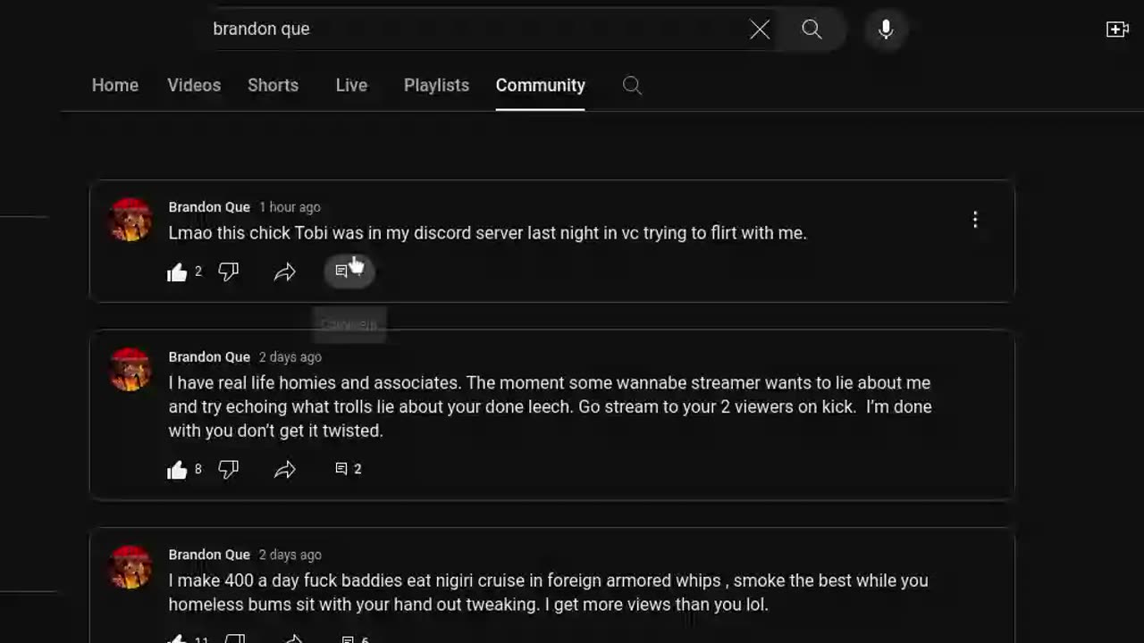
Task: Switch to the Videos tab
Action: (x=194, y=86)
